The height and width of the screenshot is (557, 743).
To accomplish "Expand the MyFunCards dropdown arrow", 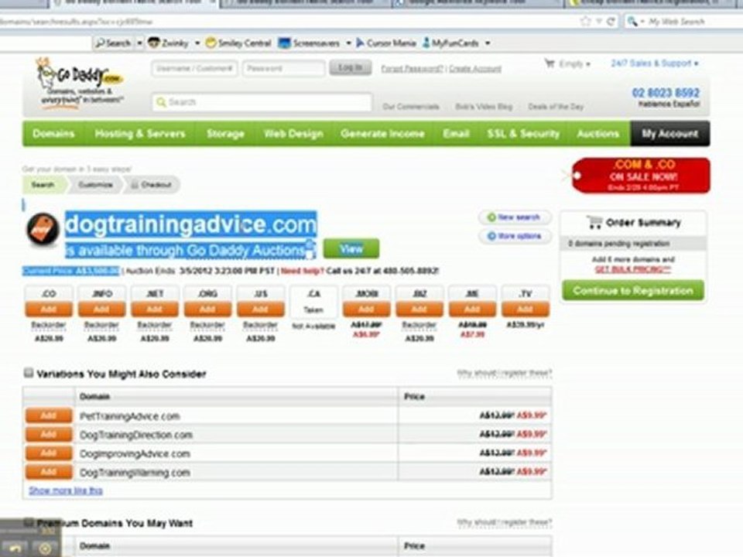I will click(x=487, y=43).
